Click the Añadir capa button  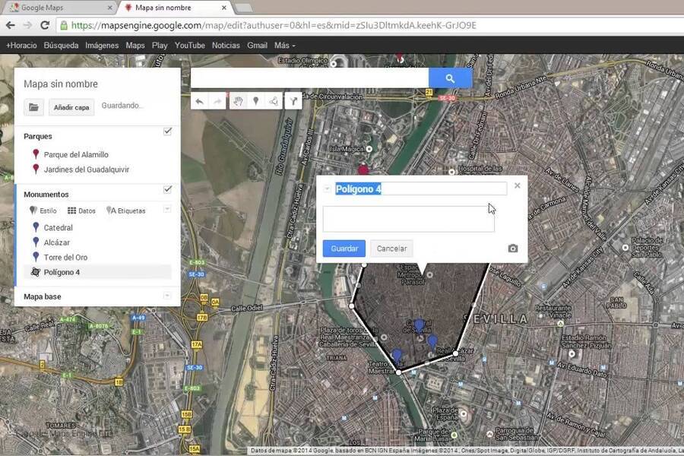[x=71, y=107]
